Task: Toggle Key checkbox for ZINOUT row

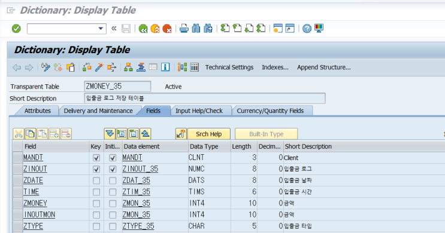Action: (x=96, y=169)
